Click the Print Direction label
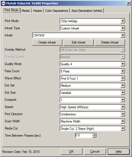The height and width of the screenshot is (157, 132). 14,114
